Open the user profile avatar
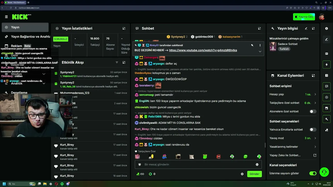Image resolution: width=333 pixels, height=187 pixels. (x=322, y=17)
